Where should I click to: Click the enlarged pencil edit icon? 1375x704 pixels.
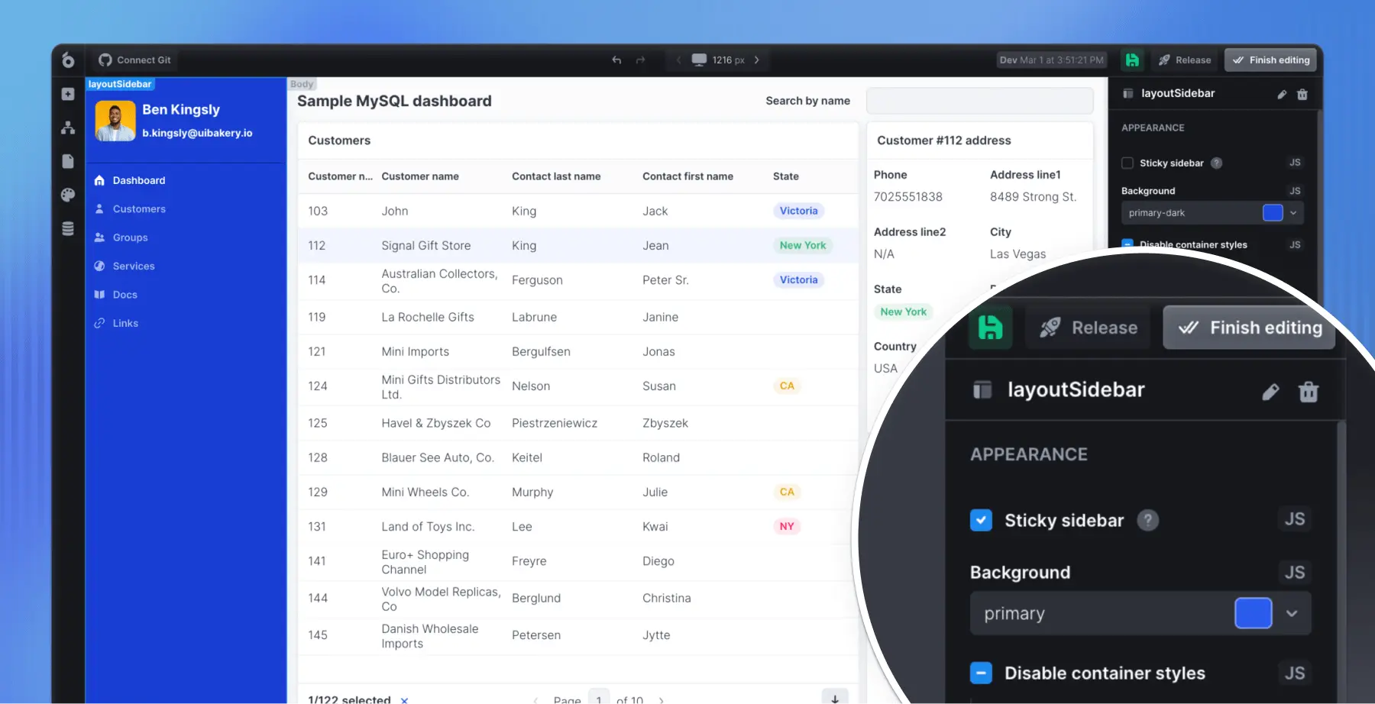[1270, 392]
